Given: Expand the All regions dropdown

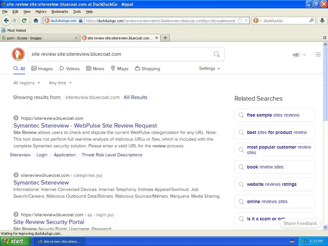Looking at the screenshot, I should [x=27, y=83].
